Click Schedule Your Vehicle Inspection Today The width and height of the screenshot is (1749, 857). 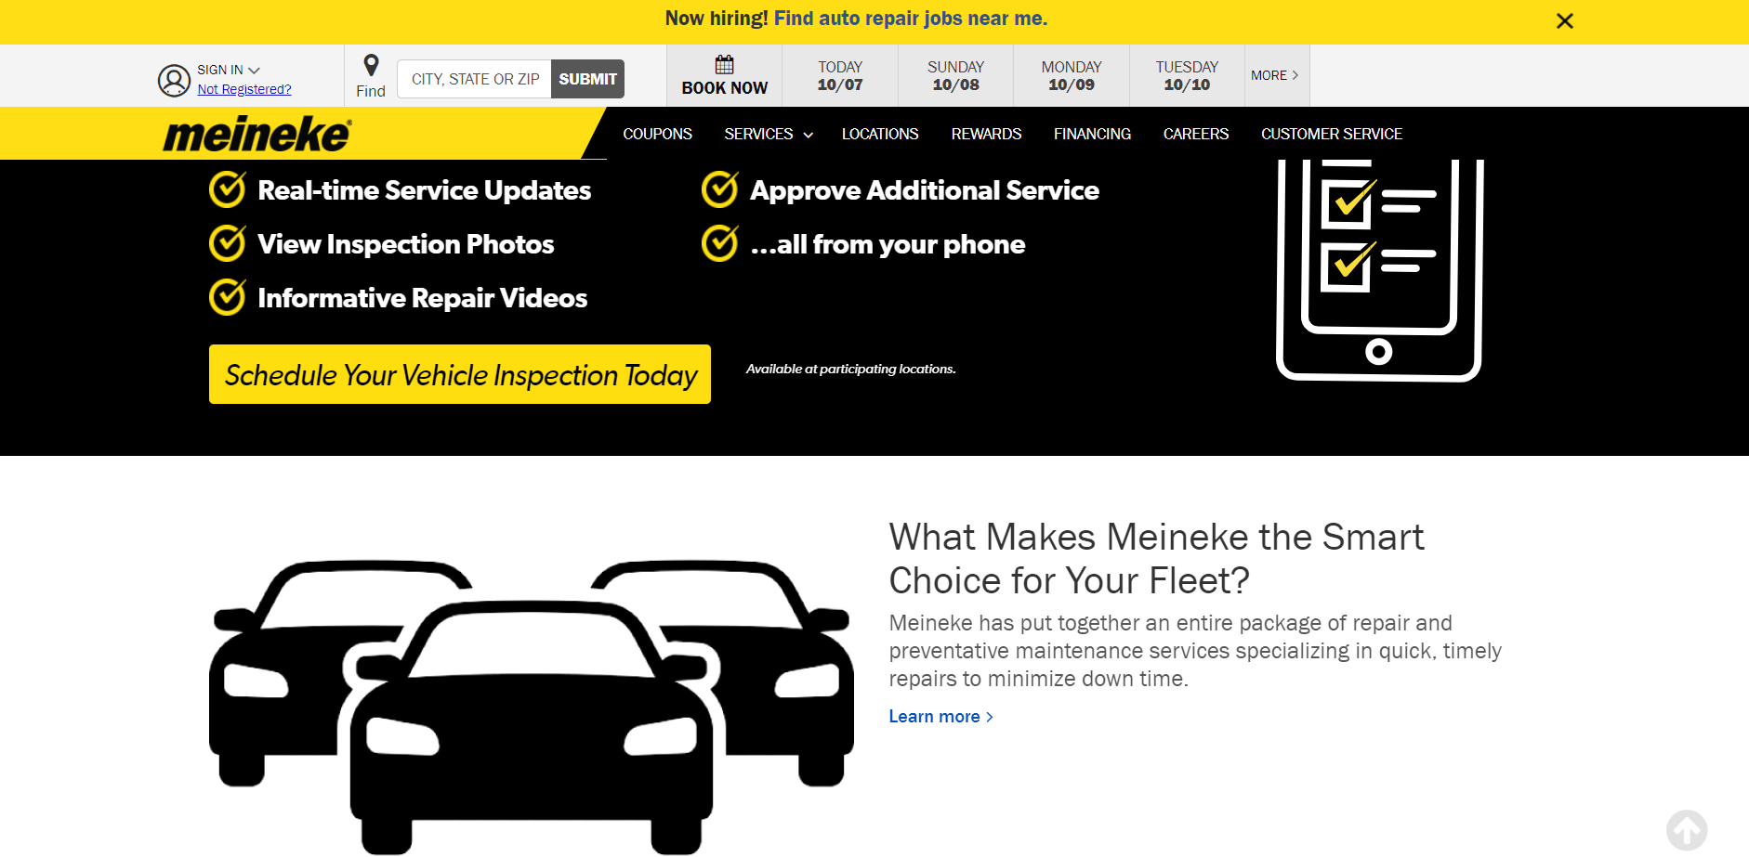459,374
